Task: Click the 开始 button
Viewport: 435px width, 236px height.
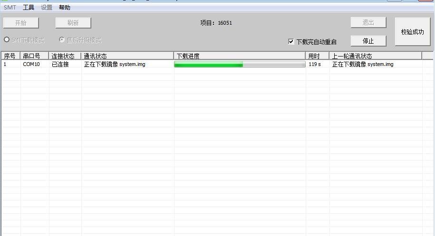Action: coord(21,23)
